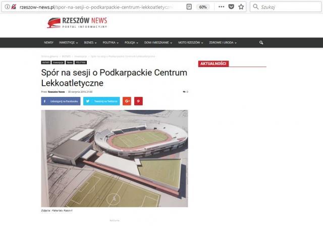This screenshot has height=230, width=323.
Task: Click the site information icon in address bar
Action: pyautogui.click(x=7, y=7)
